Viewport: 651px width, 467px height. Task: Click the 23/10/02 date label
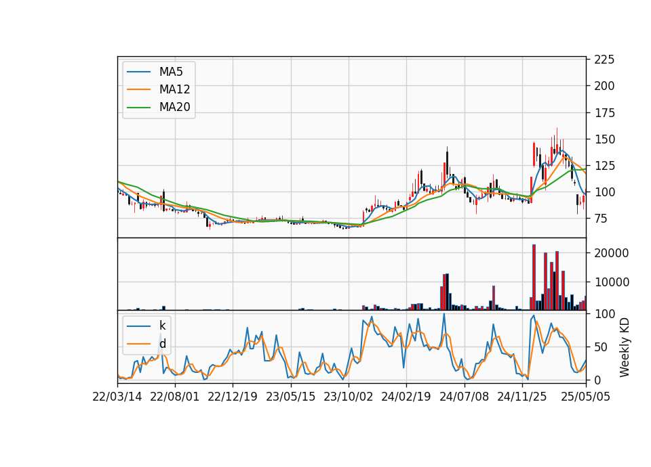point(349,397)
